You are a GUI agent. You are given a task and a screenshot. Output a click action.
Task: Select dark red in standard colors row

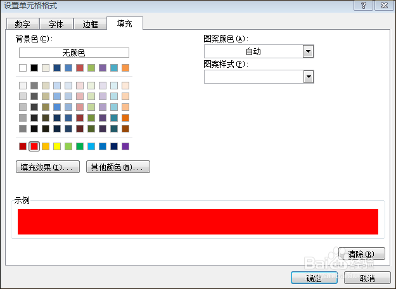[x=23, y=146]
